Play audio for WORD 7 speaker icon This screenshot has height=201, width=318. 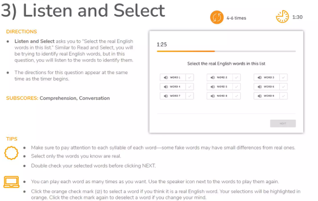click(166, 96)
